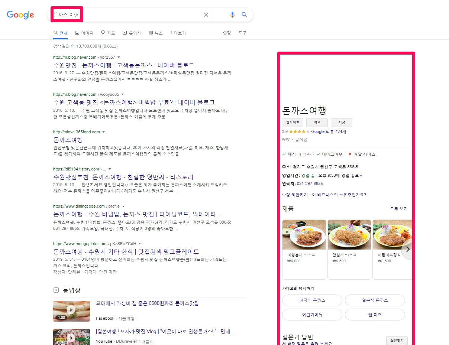Screen dimensions: 449x345
Task: Open 안심까스/스프 product thumbnail
Action: tap(349, 235)
